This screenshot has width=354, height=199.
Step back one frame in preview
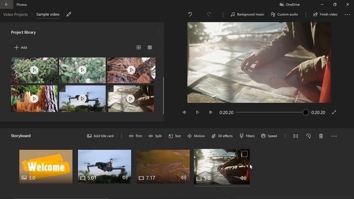tap(184, 112)
